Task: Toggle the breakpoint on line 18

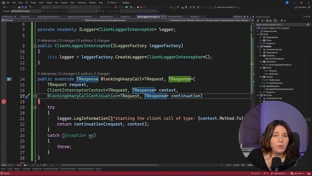Action: (x=4, y=102)
